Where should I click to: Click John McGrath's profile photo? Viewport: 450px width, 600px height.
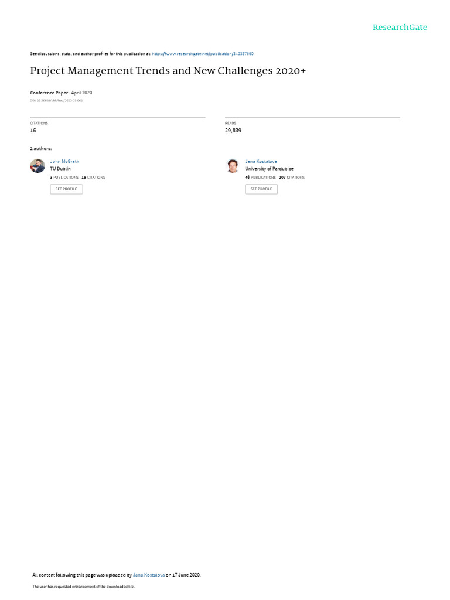(x=37, y=166)
